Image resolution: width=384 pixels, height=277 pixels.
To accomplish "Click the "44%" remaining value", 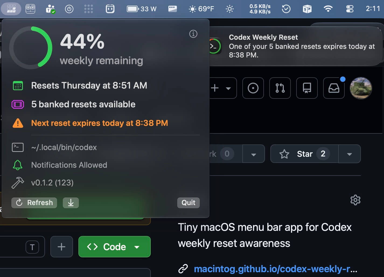I will (82, 42).
